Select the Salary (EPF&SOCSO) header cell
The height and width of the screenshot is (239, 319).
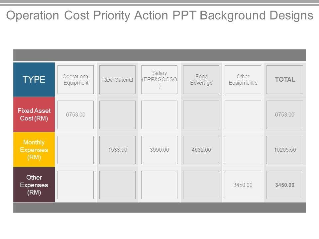tap(159, 80)
